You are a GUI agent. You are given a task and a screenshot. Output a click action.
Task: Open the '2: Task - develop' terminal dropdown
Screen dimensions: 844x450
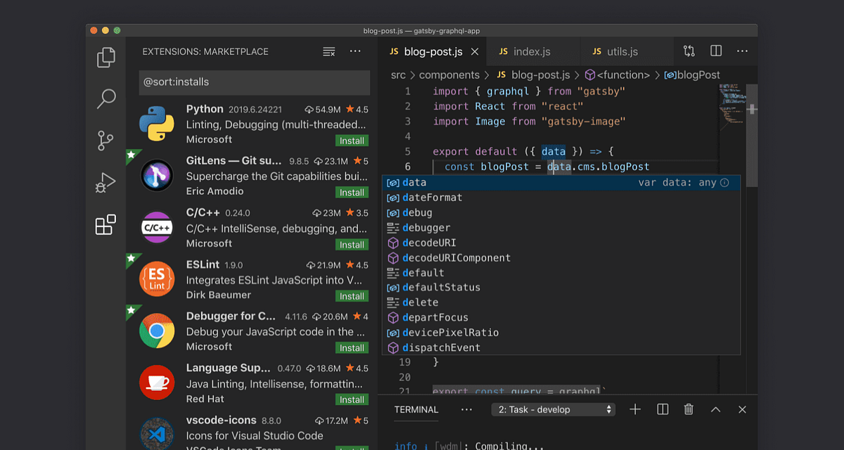click(554, 409)
